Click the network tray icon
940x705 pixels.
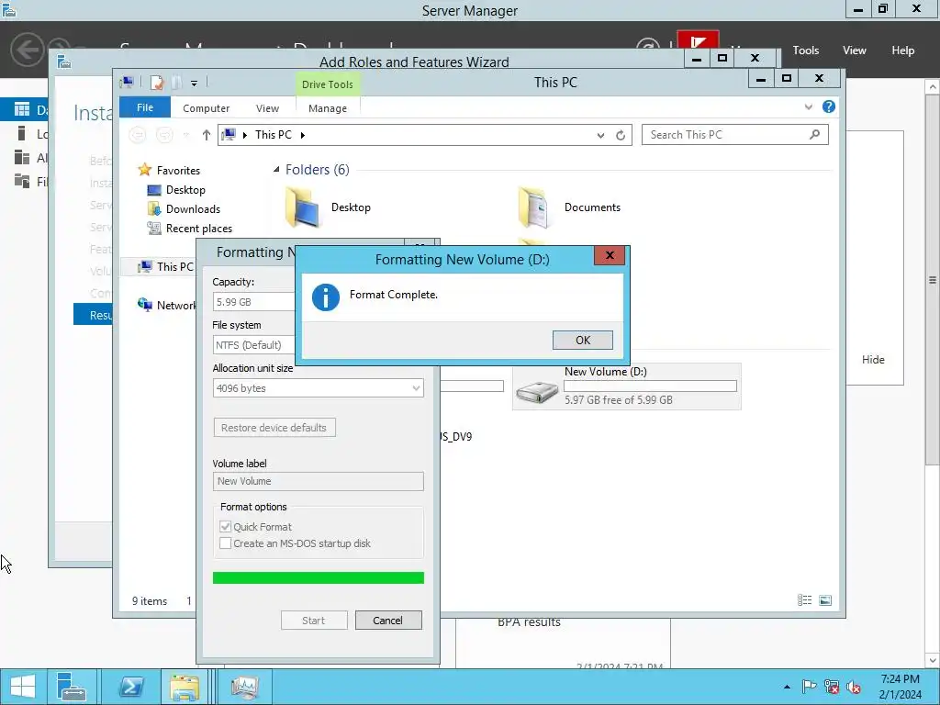[x=832, y=687]
